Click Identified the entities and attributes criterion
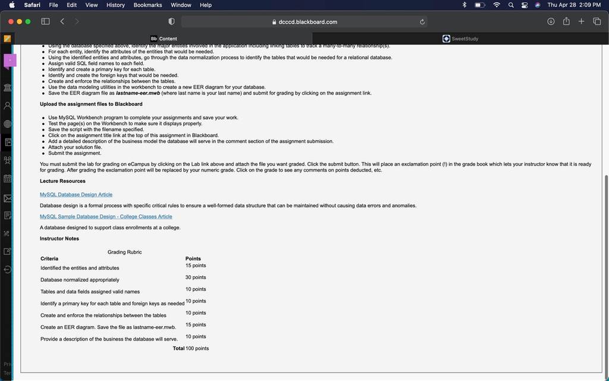Viewport: 609px width, 381px height. pos(80,268)
